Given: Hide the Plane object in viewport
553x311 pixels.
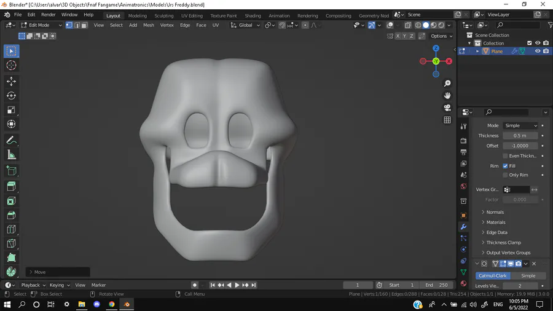Looking at the screenshot, I should click(538, 52).
